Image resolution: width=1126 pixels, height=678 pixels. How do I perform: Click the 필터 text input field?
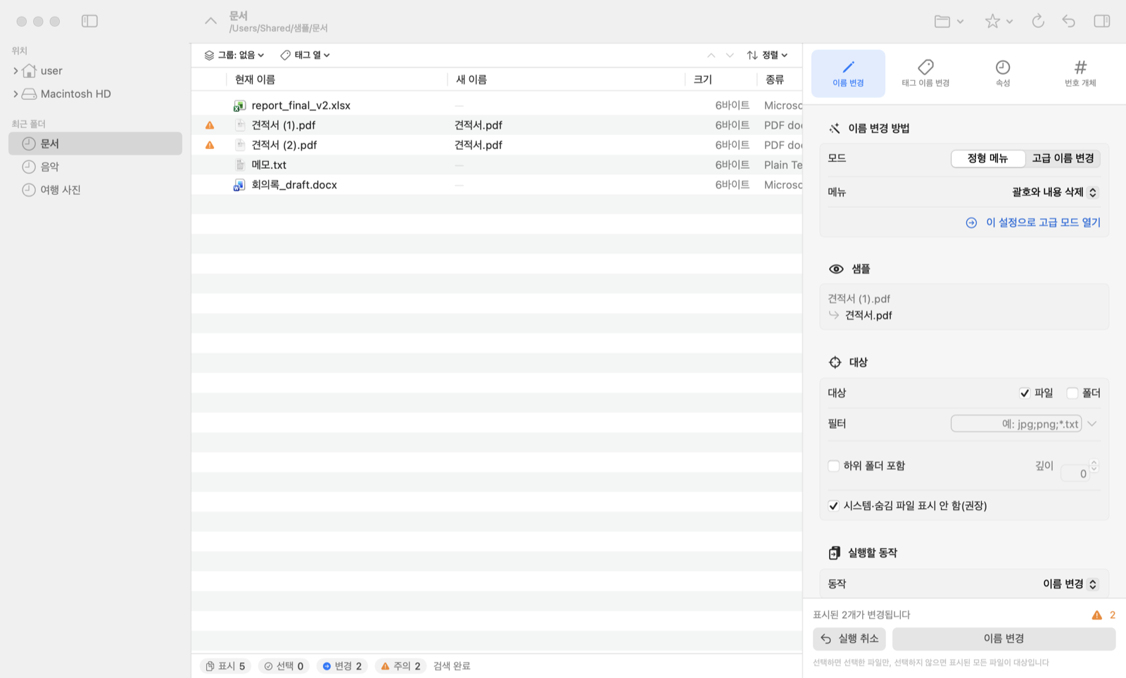(x=1016, y=423)
